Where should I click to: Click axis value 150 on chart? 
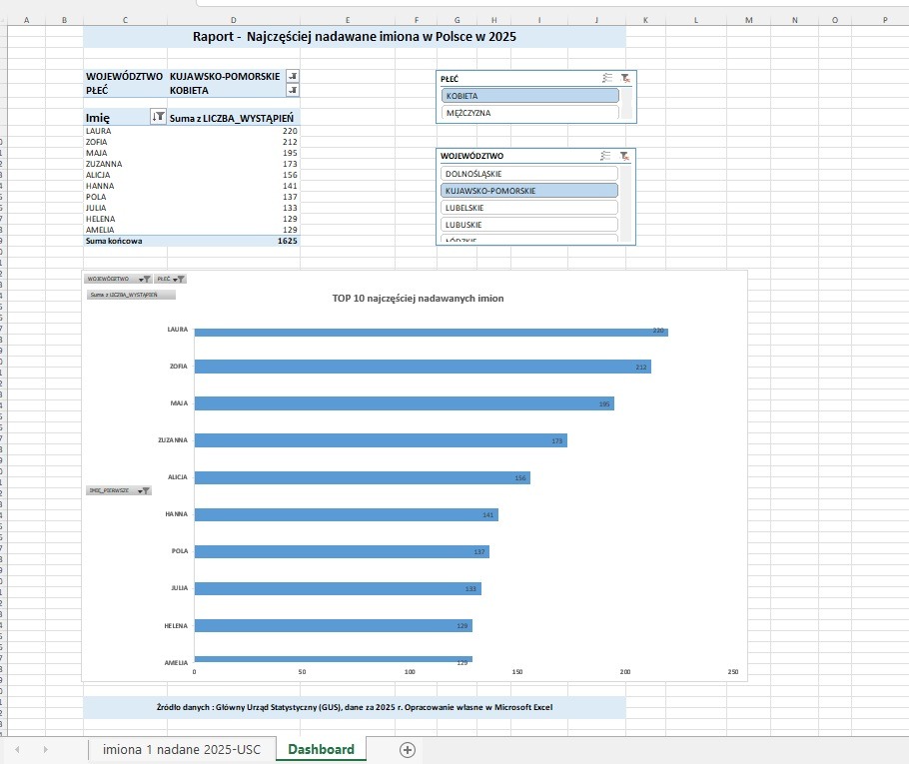pyautogui.click(x=517, y=672)
